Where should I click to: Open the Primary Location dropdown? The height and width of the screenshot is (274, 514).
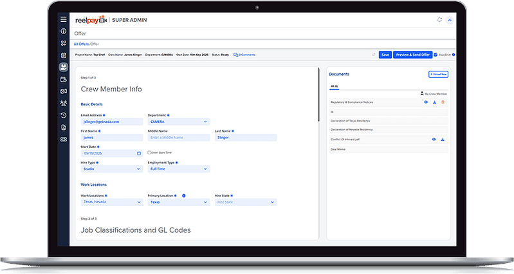click(x=179, y=202)
